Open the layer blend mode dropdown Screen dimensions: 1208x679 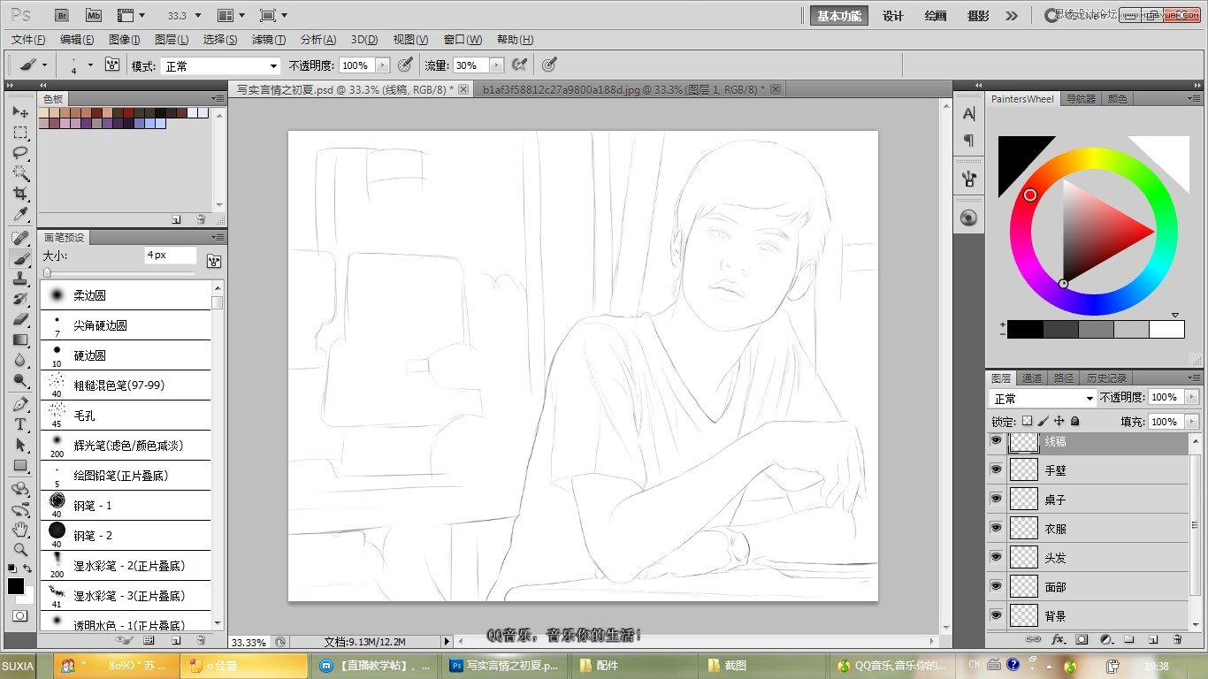pyautogui.click(x=1042, y=399)
